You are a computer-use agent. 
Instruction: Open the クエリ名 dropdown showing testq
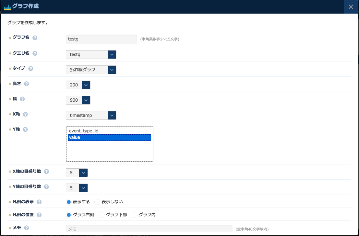point(91,55)
